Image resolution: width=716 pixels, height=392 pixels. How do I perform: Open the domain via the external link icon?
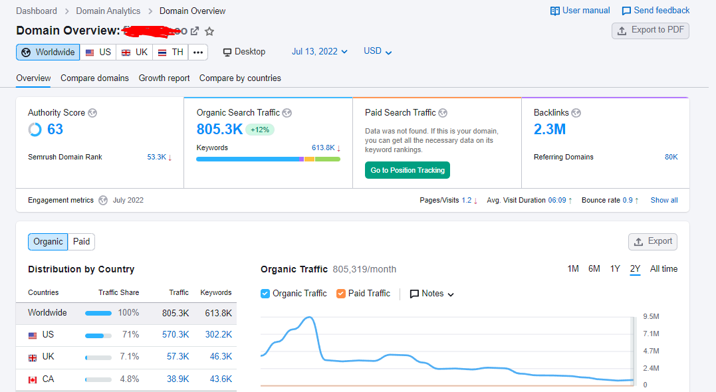point(195,31)
